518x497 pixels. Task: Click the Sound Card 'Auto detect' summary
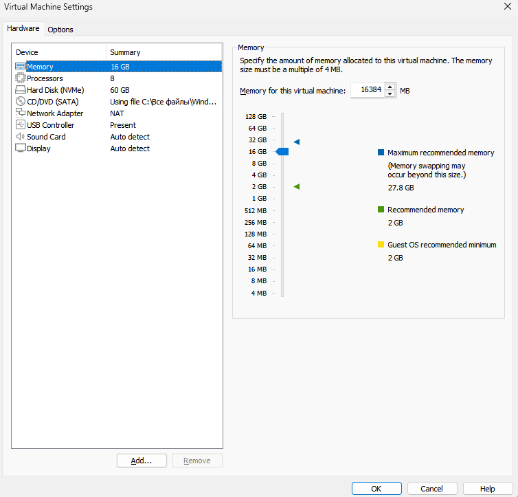point(130,137)
